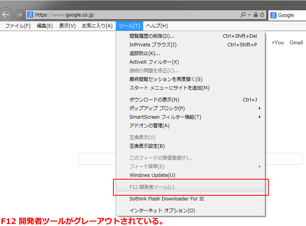Expand the フィード探索(E) submenu
The image size is (306, 226).
tap(191, 166)
